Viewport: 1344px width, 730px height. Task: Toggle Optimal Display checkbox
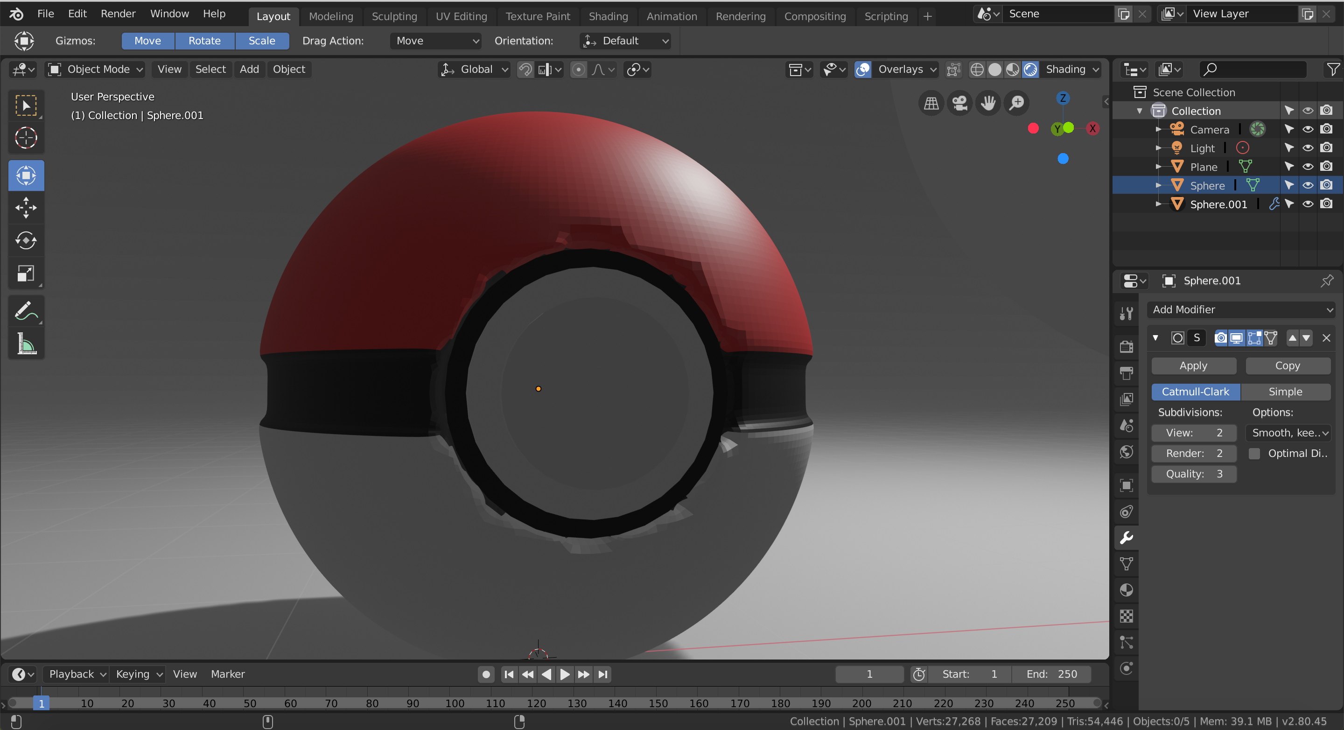(x=1254, y=453)
